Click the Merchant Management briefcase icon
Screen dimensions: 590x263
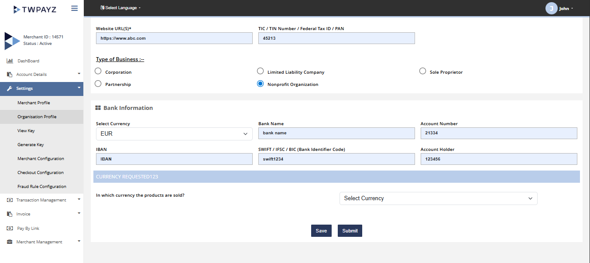(x=10, y=242)
